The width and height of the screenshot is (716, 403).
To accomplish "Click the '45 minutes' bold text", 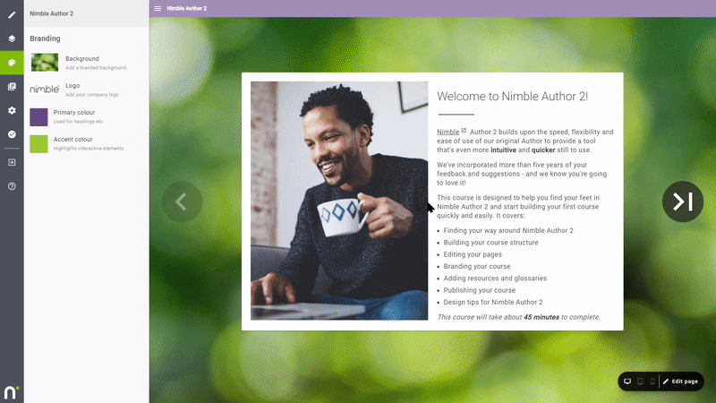I will 541,317.
